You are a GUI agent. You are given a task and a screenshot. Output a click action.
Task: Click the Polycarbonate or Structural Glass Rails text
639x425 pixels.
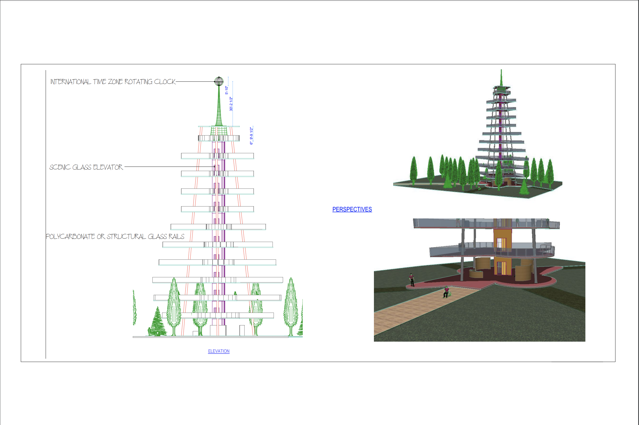115,236
